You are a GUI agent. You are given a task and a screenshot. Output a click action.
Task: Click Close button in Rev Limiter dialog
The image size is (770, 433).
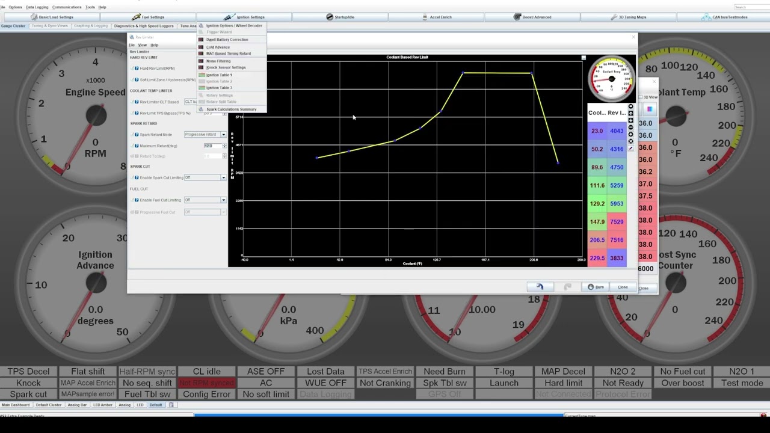click(x=623, y=287)
